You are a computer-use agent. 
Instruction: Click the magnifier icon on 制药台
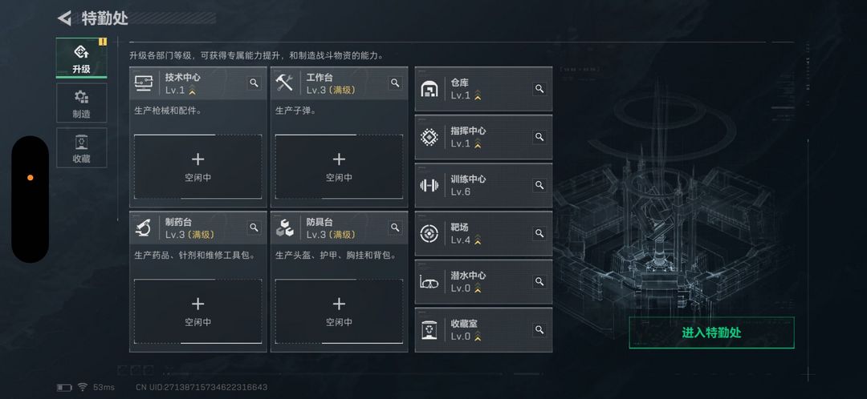(x=254, y=228)
